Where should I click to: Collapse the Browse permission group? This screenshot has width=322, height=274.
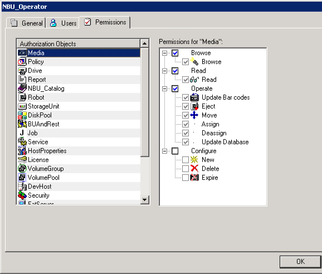click(164, 53)
